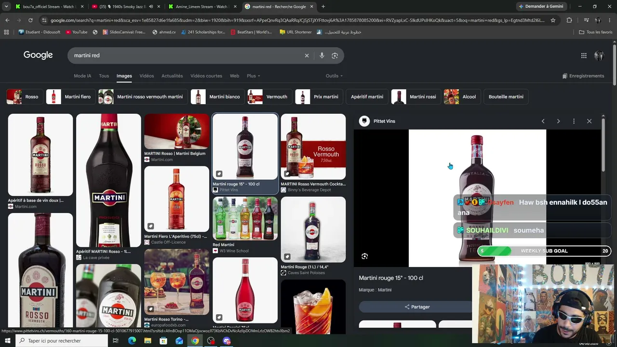Open a new browser tab
617x347 pixels.
pyautogui.click(x=323, y=7)
